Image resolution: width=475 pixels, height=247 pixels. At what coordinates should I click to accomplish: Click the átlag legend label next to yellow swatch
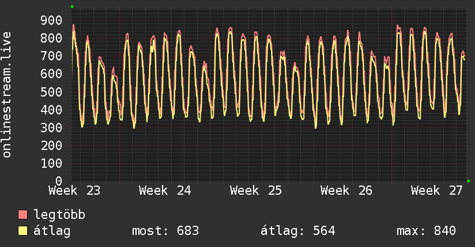point(52,231)
